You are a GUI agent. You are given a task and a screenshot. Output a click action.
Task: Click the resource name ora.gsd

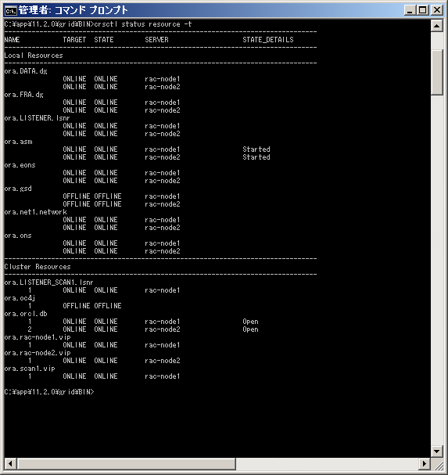coord(18,189)
